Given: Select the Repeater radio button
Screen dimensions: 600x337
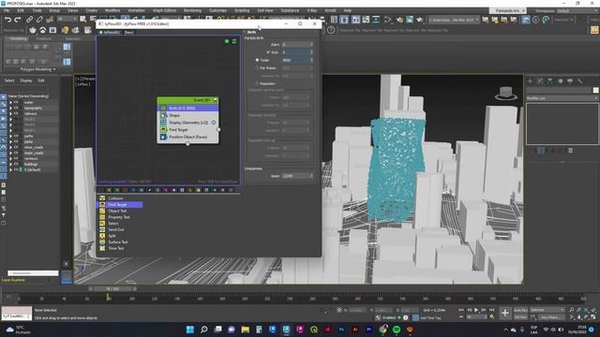Looking at the screenshot, I should click(257, 83).
